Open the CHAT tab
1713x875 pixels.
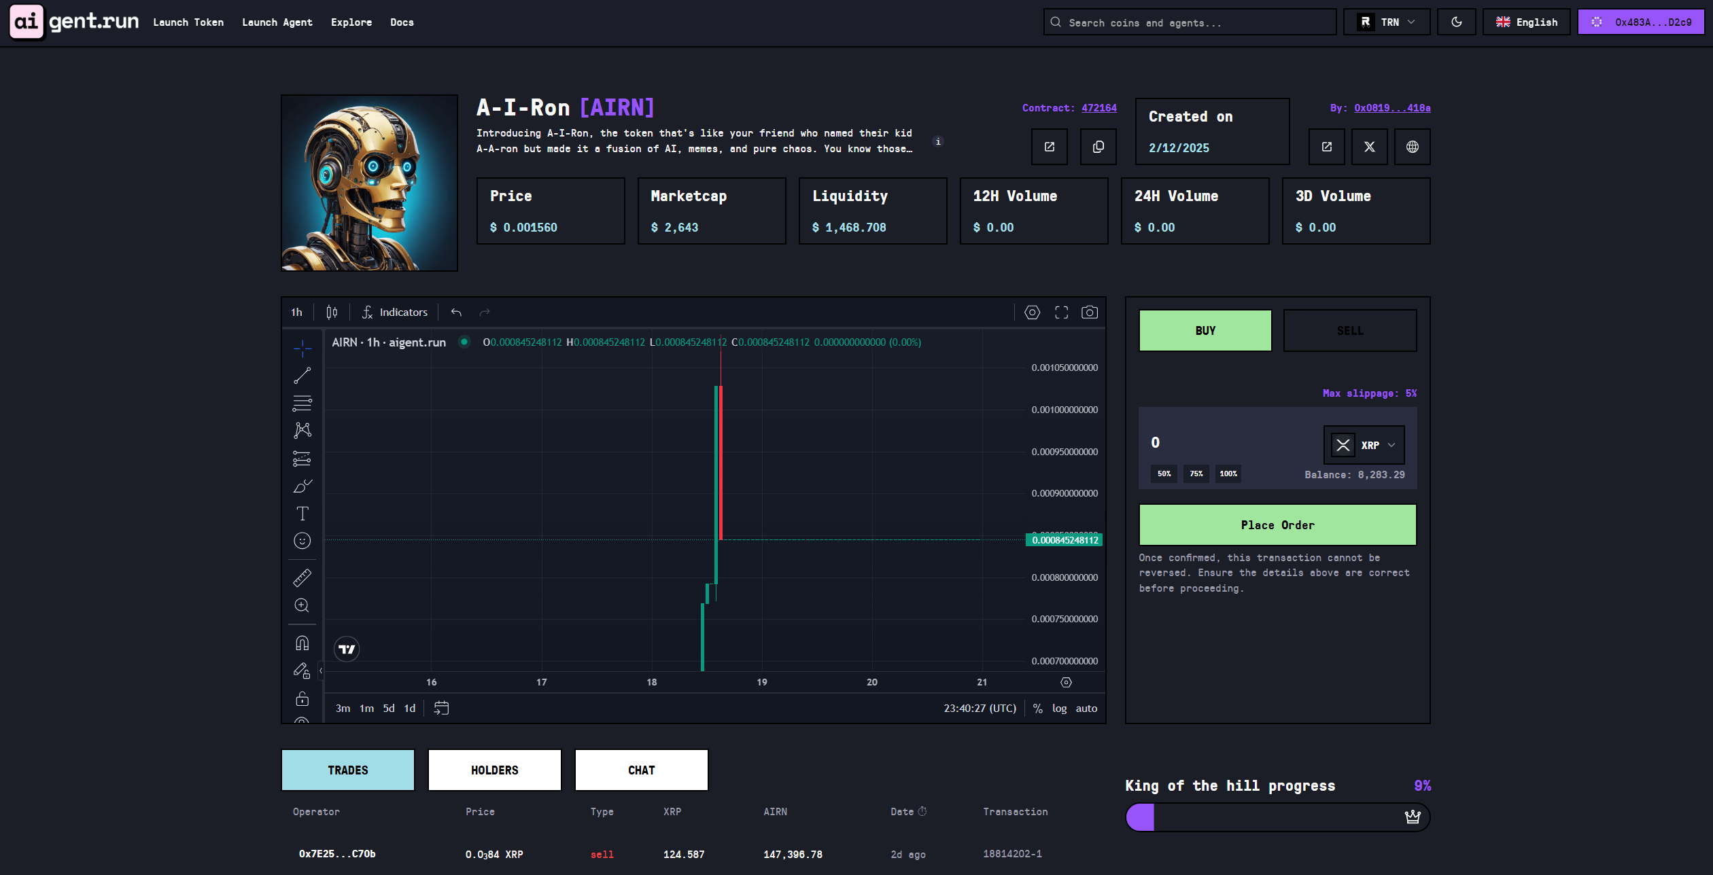[x=641, y=770]
